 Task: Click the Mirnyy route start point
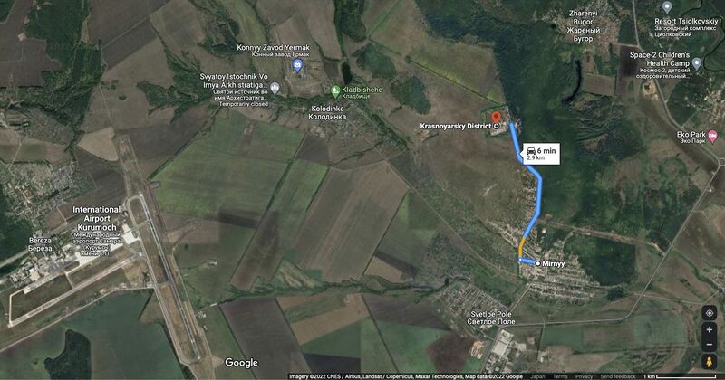pyautogui.click(x=538, y=263)
